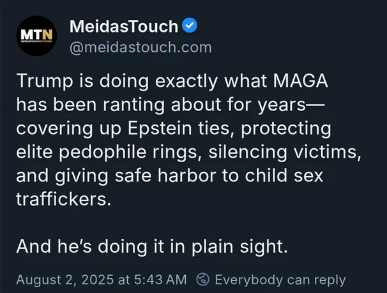Click the word "Epstein" in the post
387x293 pixels.
tap(160, 129)
